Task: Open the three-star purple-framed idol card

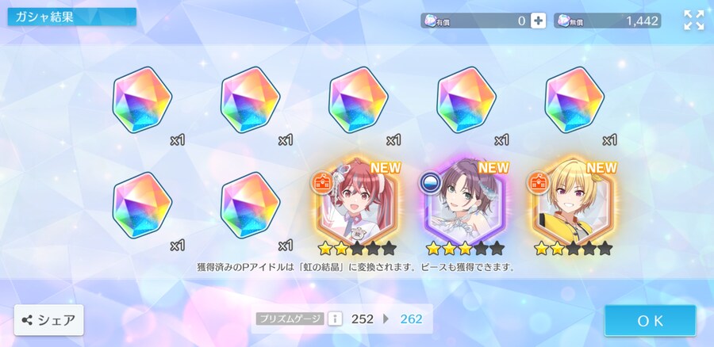Action: pos(466,202)
